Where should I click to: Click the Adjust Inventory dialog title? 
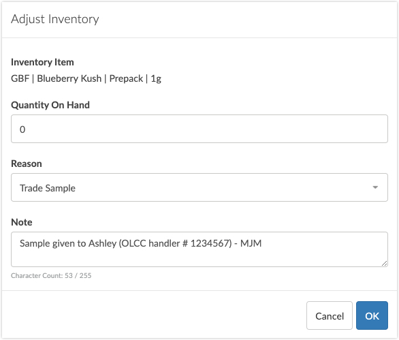55,19
